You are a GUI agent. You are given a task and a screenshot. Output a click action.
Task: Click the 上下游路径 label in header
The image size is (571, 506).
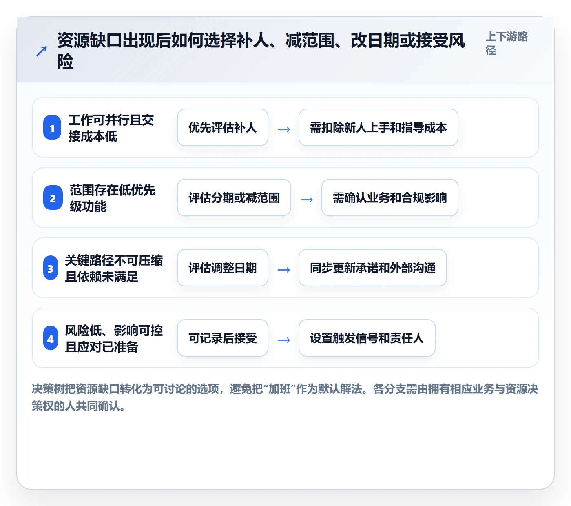click(x=507, y=43)
